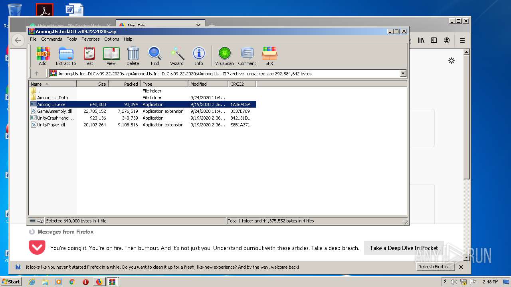
Task: Open the Firefox account icon
Action: [x=447, y=40]
